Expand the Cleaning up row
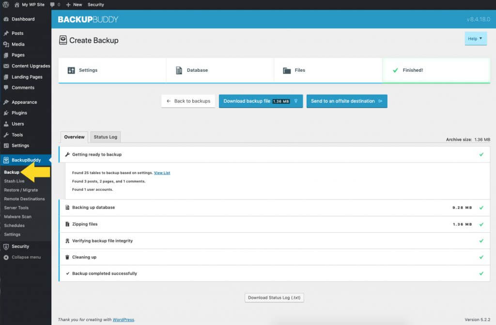Viewport: 496px width, 325px height. pyautogui.click(x=274, y=257)
